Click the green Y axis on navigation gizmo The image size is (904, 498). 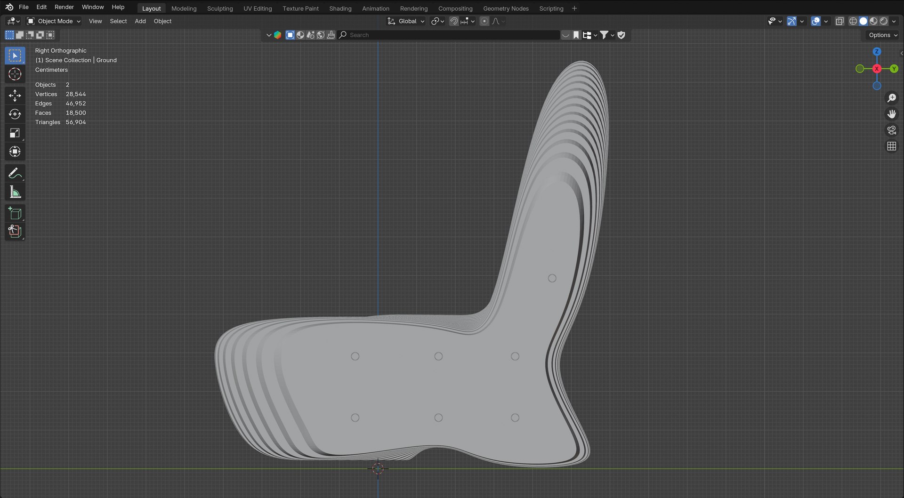(x=894, y=69)
